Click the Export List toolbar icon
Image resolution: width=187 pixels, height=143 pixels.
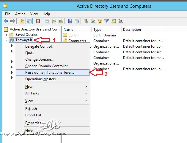tap(61, 21)
